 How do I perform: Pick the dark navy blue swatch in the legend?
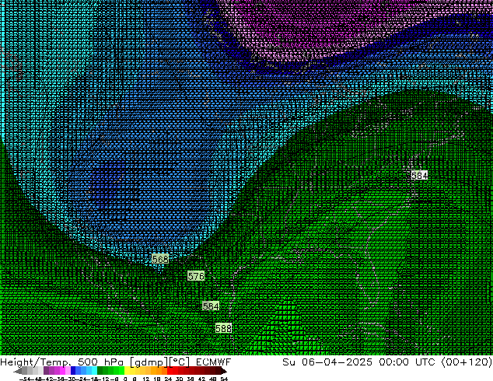73,371
